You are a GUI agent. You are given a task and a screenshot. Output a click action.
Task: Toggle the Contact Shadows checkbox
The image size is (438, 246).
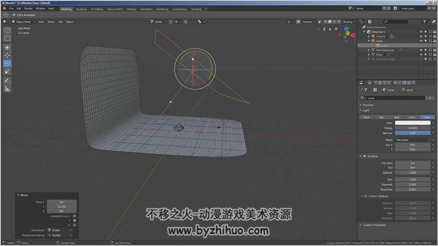[365, 196]
